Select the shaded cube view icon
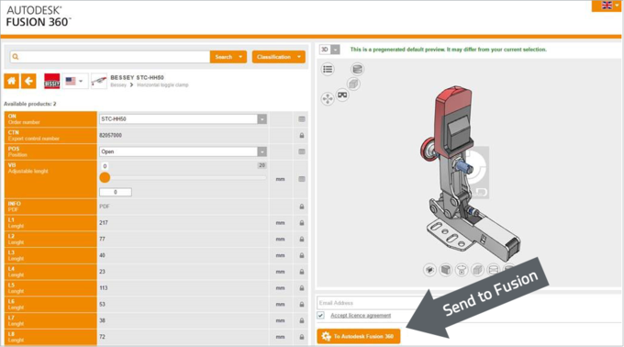The width and height of the screenshot is (624, 347). coord(446,270)
